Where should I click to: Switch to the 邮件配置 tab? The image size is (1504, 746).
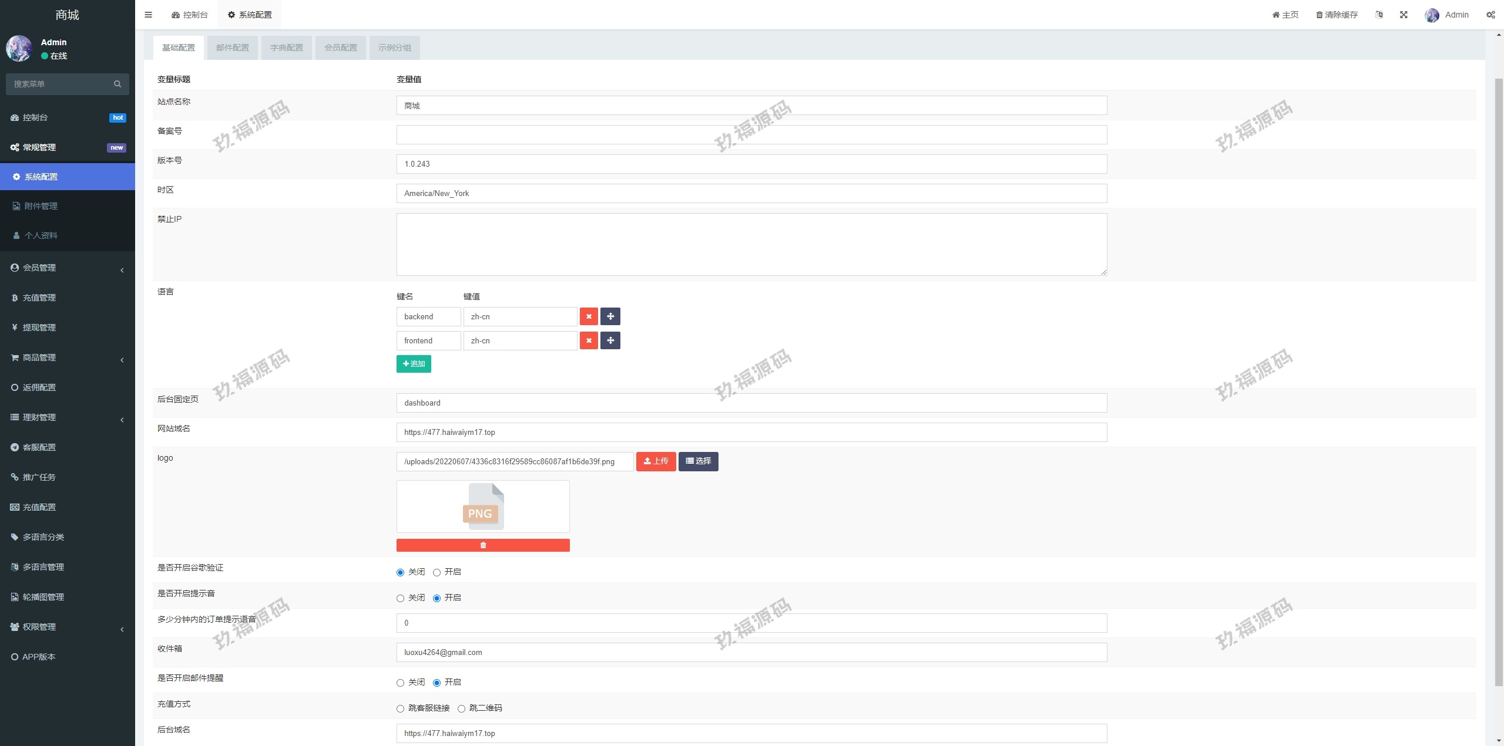(x=232, y=48)
